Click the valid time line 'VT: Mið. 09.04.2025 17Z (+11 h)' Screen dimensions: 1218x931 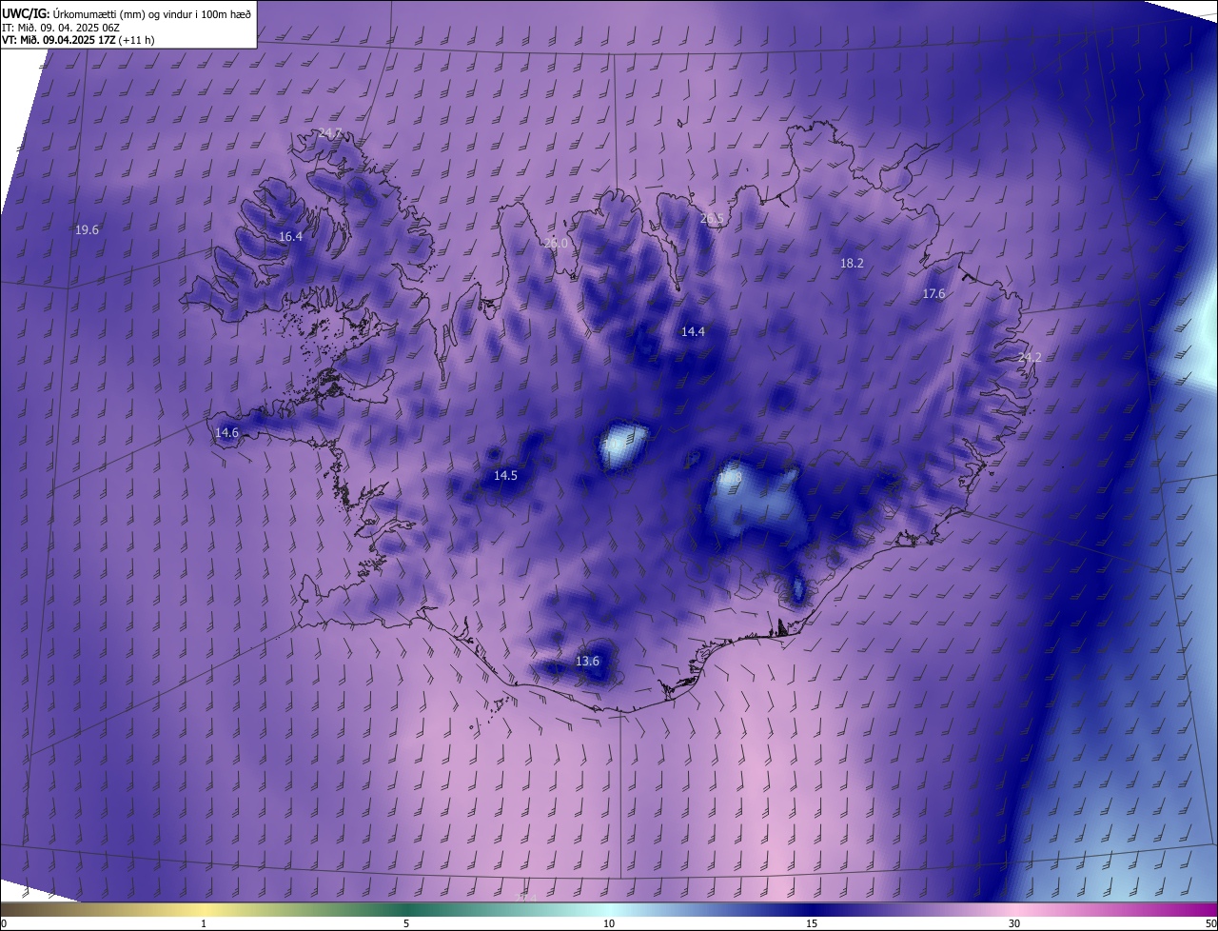pos(78,40)
